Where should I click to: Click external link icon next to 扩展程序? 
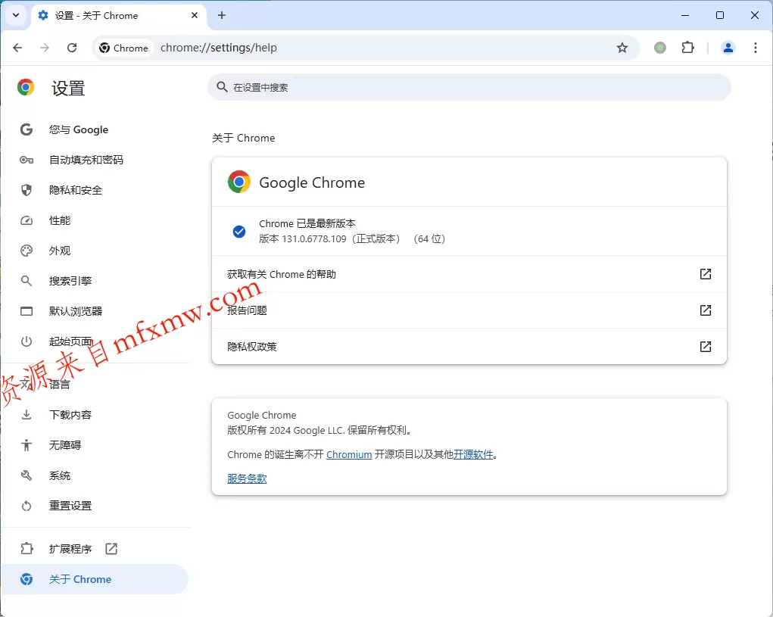[x=111, y=549]
